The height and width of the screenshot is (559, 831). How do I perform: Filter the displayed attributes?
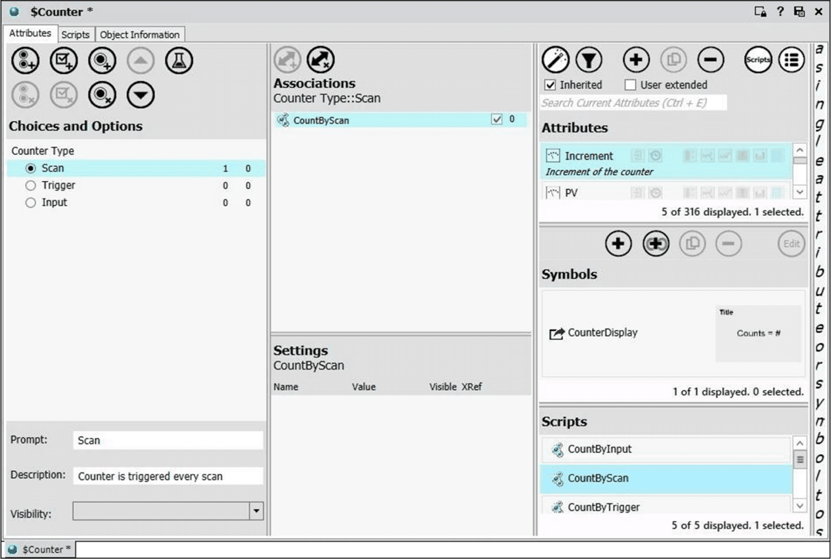pyautogui.click(x=589, y=60)
